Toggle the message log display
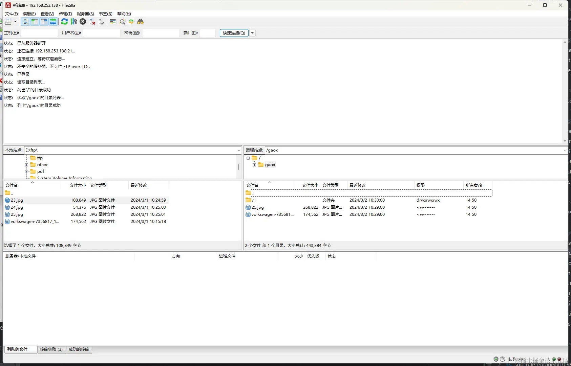 pyautogui.click(x=25, y=22)
